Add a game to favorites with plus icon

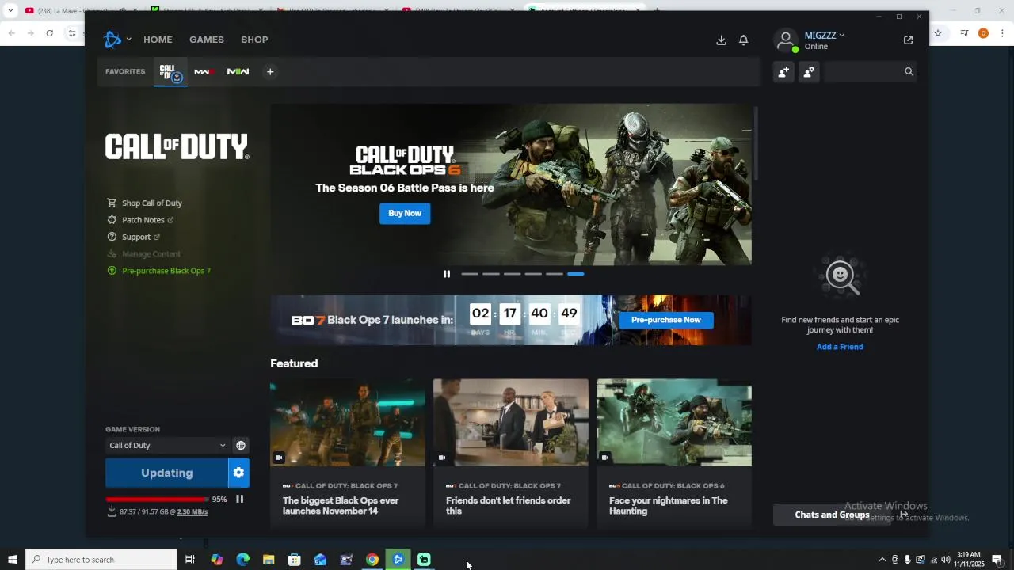[x=270, y=72]
